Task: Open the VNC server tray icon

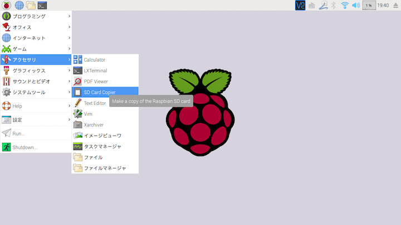Action: click(x=300, y=6)
